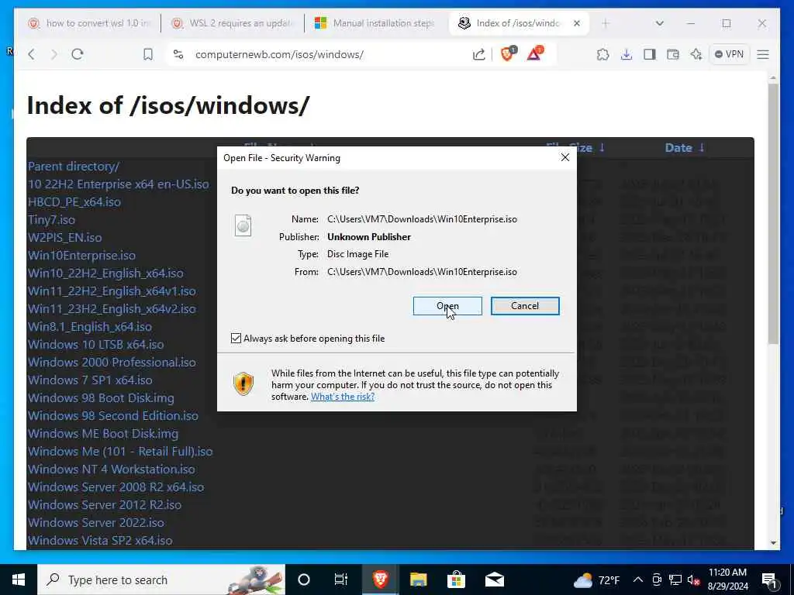Click 'Windows 2000 Professional.iso' link
794x595 pixels.
112,363
